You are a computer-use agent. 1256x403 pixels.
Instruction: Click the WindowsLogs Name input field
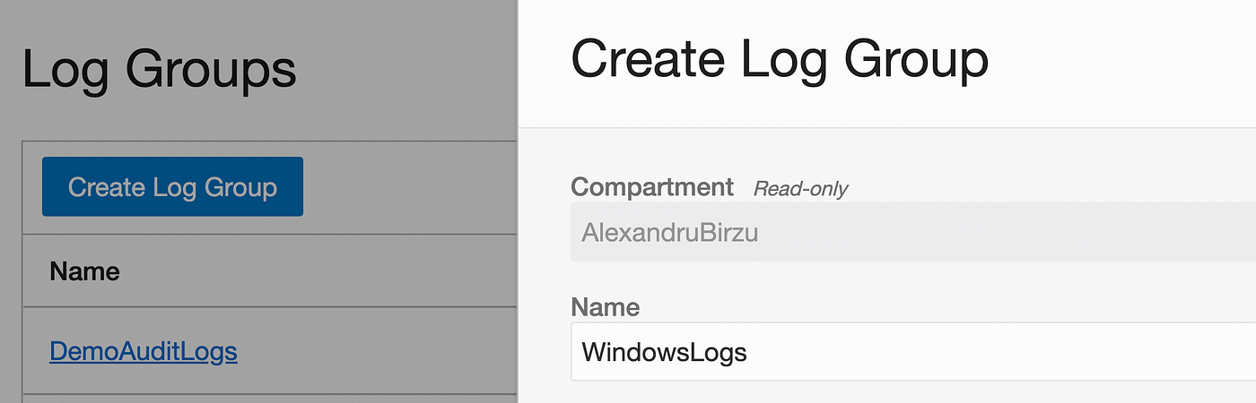pyautogui.click(x=913, y=352)
